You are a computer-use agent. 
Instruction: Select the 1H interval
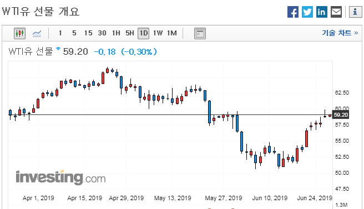click(x=116, y=33)
